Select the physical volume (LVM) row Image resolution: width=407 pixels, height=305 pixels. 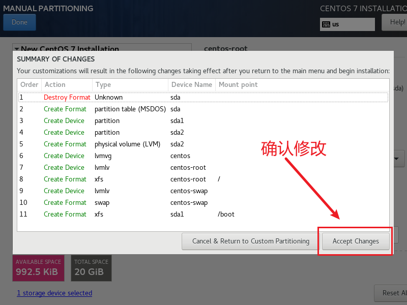203,144
